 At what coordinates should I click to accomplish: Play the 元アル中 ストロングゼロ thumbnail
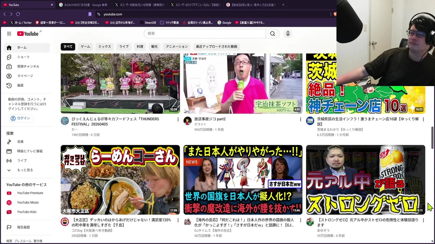366,180
